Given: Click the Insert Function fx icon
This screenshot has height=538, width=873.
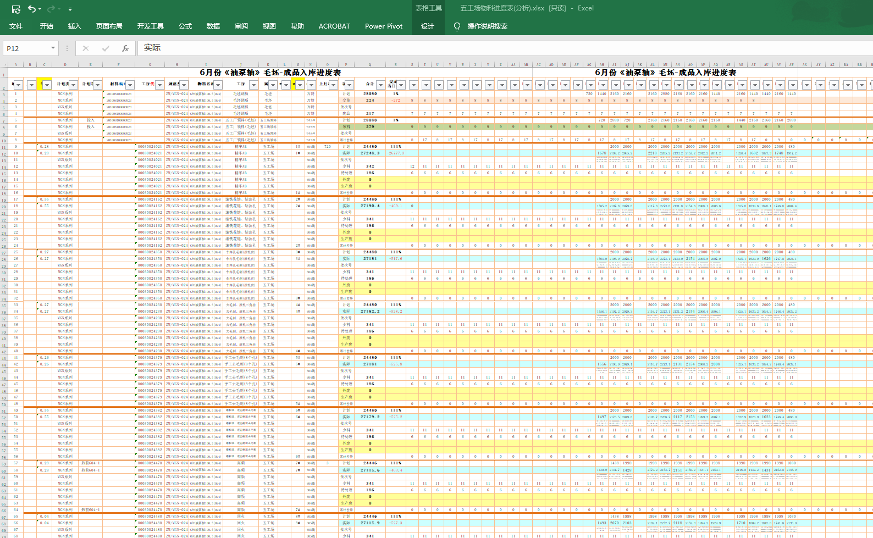Looking at the screenshot, I should coord(125,48).
